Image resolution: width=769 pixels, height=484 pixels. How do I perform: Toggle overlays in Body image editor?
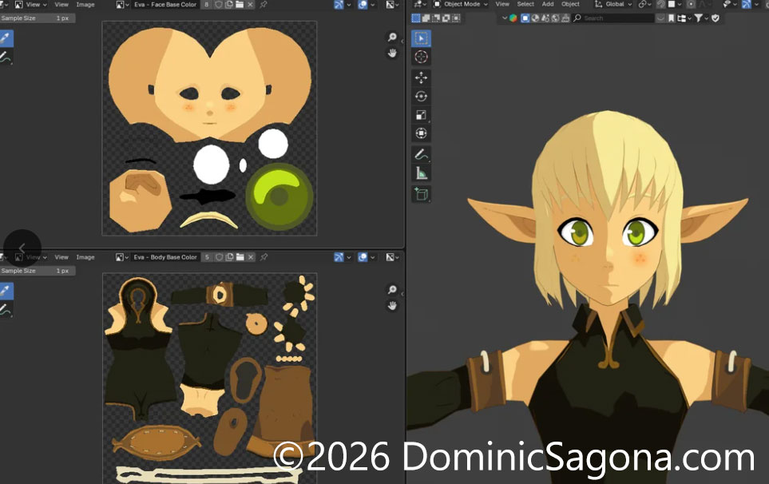pyautogui.click(x=363, y=257)
